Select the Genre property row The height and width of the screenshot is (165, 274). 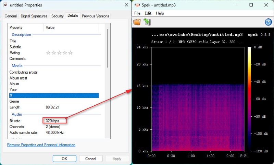click(54, 101)
